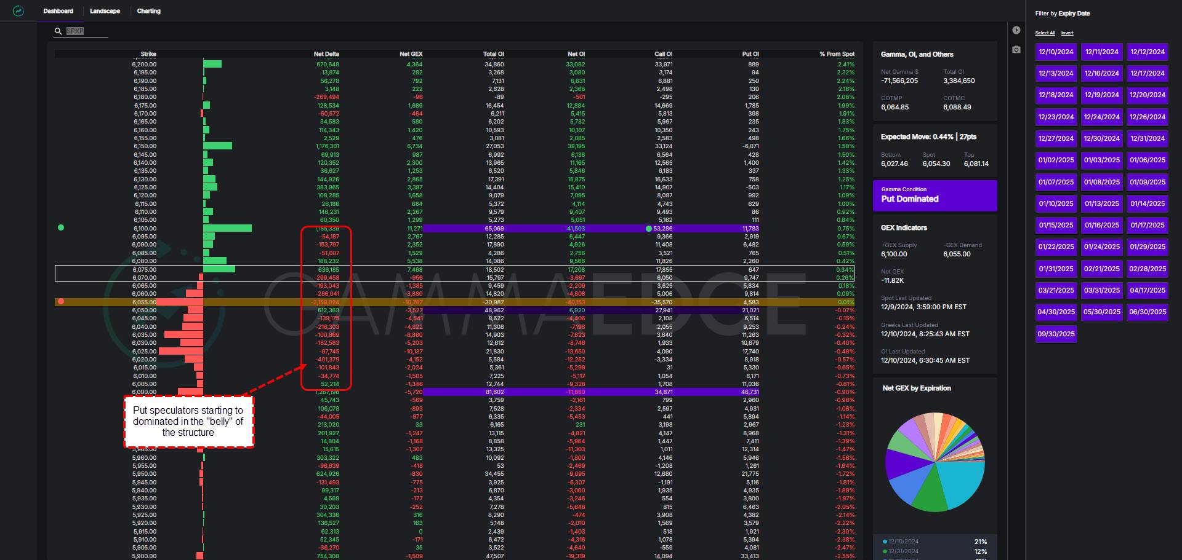Sort by the Net GEX column header

[411, 54]
